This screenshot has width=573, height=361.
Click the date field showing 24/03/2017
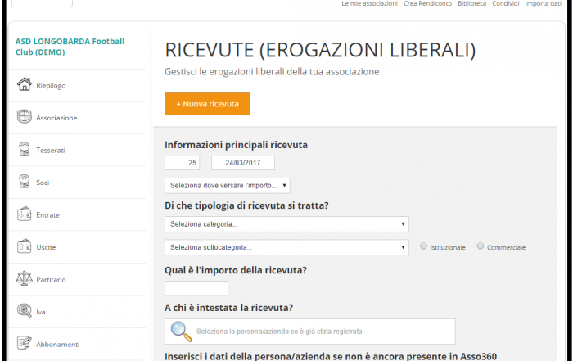(x=243, y=163)
